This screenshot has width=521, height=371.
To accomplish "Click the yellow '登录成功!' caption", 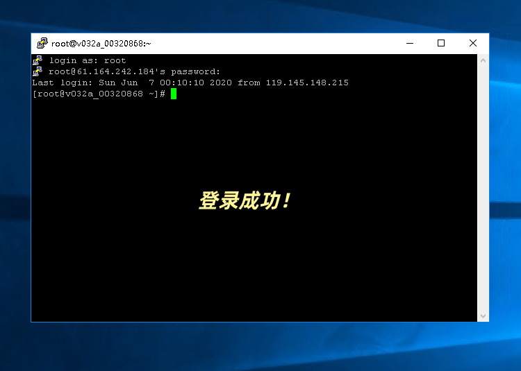I will pos(245,201).
